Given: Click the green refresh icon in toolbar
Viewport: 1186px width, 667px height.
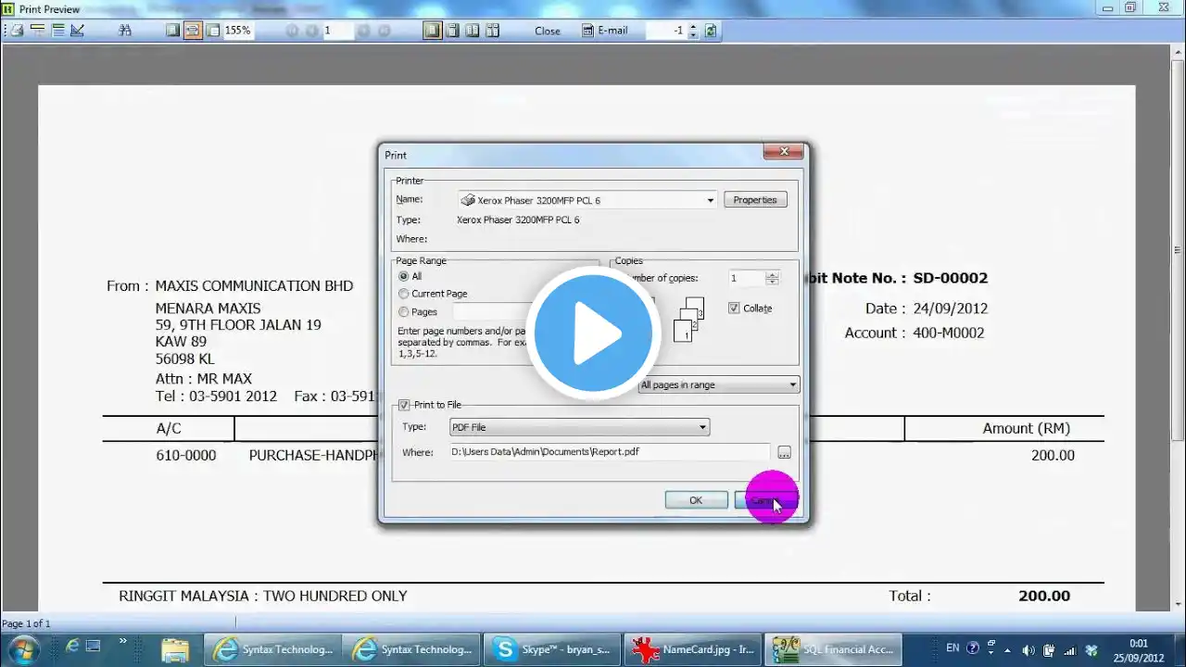Looking at the screenshot, I should (711, 31).
